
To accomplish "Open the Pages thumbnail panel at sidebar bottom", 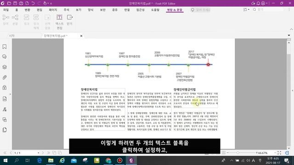I will point(5,130).
